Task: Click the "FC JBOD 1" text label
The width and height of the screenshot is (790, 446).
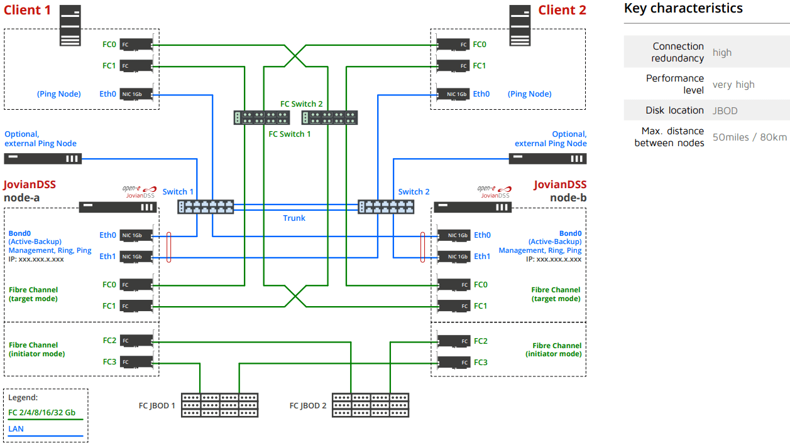Action: point(157,406)
